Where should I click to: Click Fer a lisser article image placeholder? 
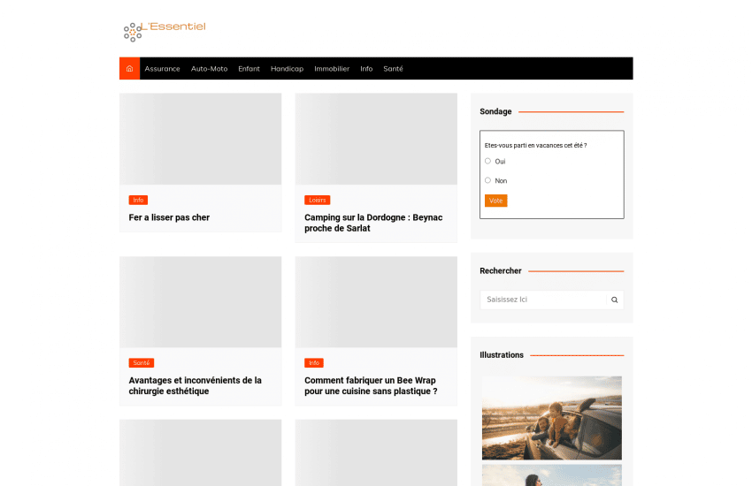coord(201,139)
